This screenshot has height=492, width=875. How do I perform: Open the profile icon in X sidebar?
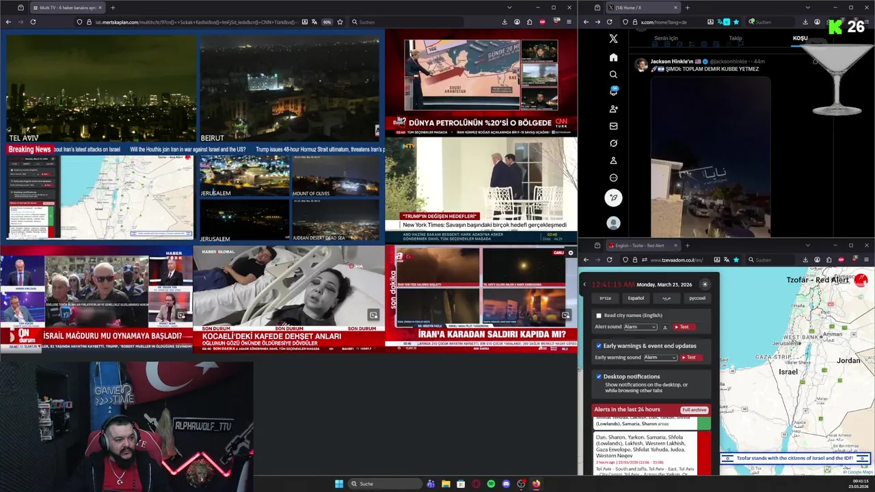click(613, 161)
